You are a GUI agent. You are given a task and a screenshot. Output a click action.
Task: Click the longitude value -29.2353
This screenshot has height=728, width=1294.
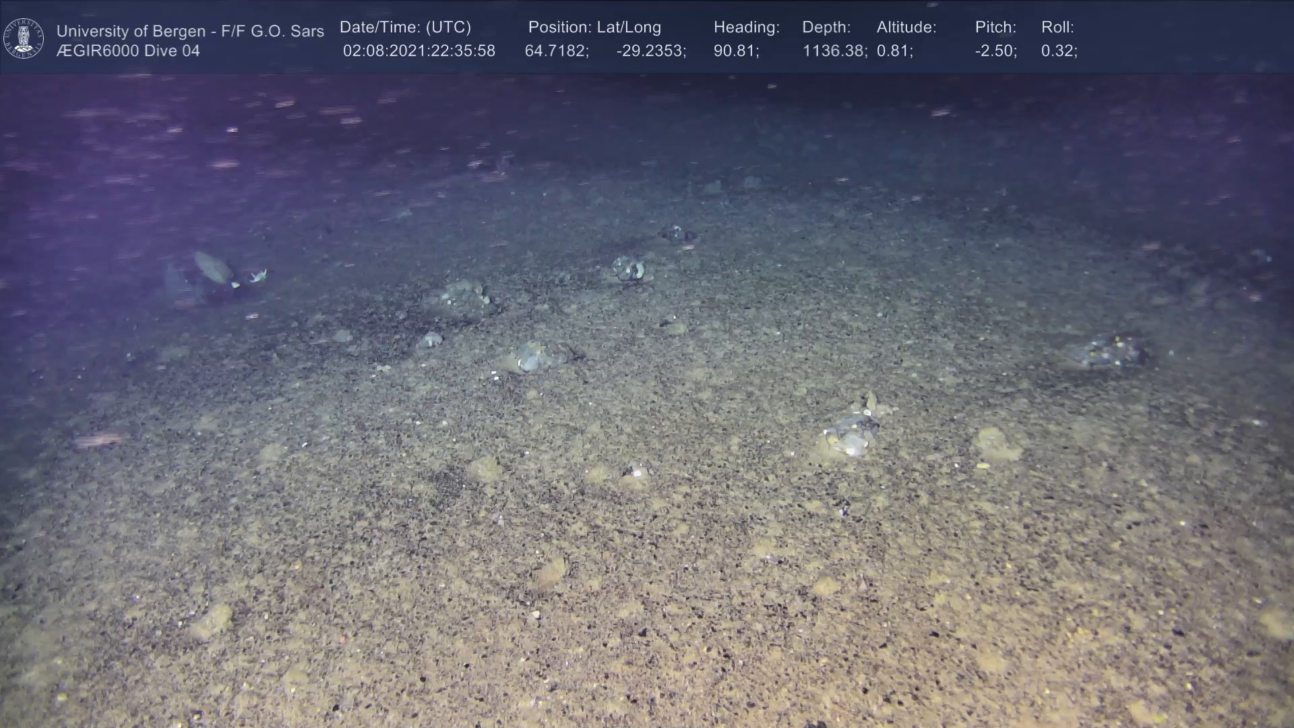click(x=651, y=51)
